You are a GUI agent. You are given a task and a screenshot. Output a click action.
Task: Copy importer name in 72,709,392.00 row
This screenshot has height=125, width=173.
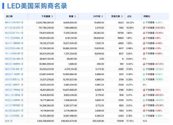(x=22, y=48)
